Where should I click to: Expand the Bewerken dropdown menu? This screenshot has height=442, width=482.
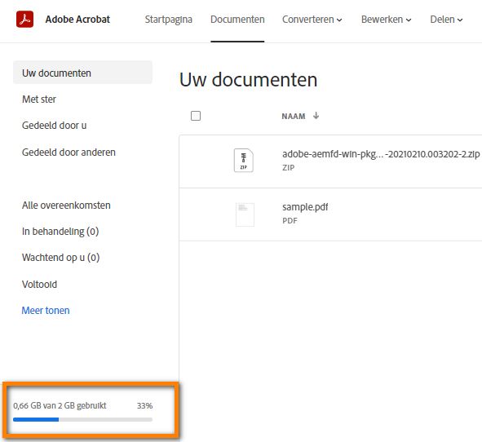(x=386, y=20)
